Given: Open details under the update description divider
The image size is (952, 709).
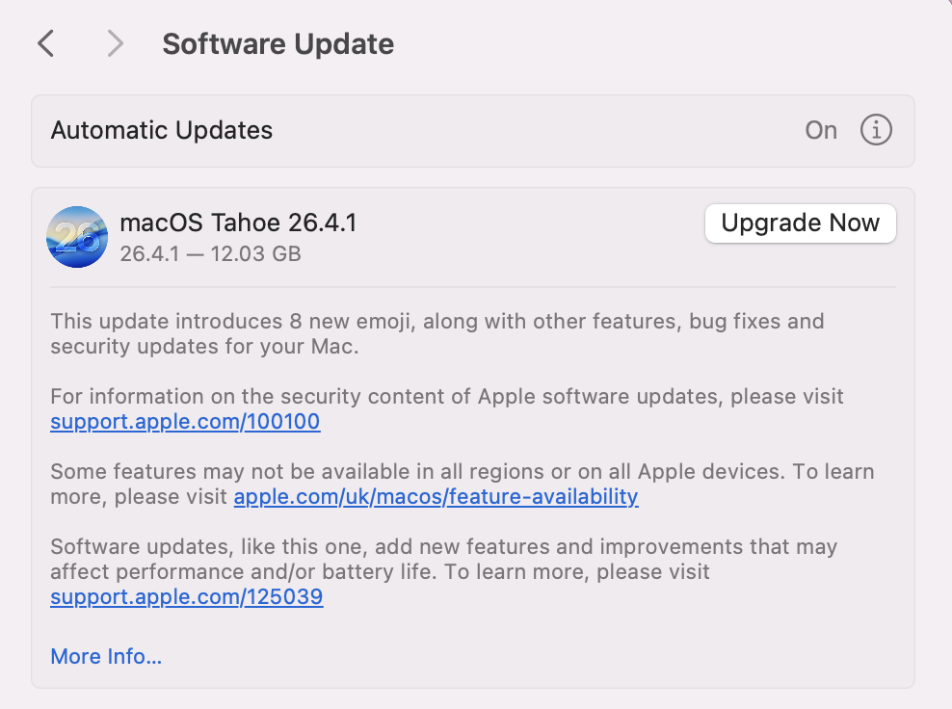Looking at the screenshot, I should pos(106,656).
